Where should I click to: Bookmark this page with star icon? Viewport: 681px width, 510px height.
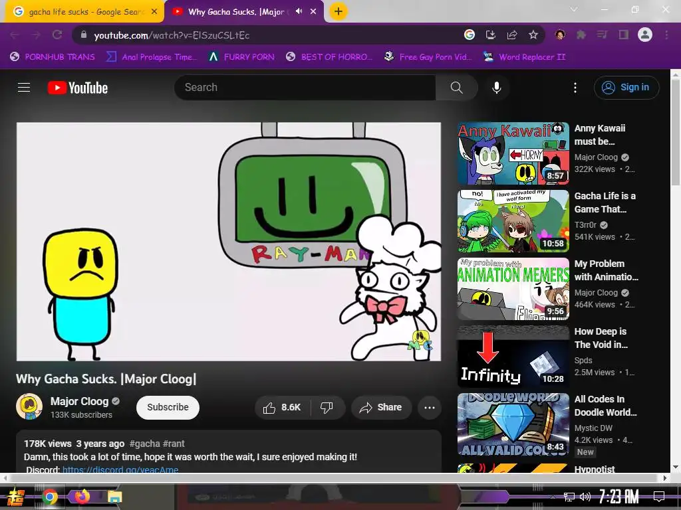[x=533, y=35]
